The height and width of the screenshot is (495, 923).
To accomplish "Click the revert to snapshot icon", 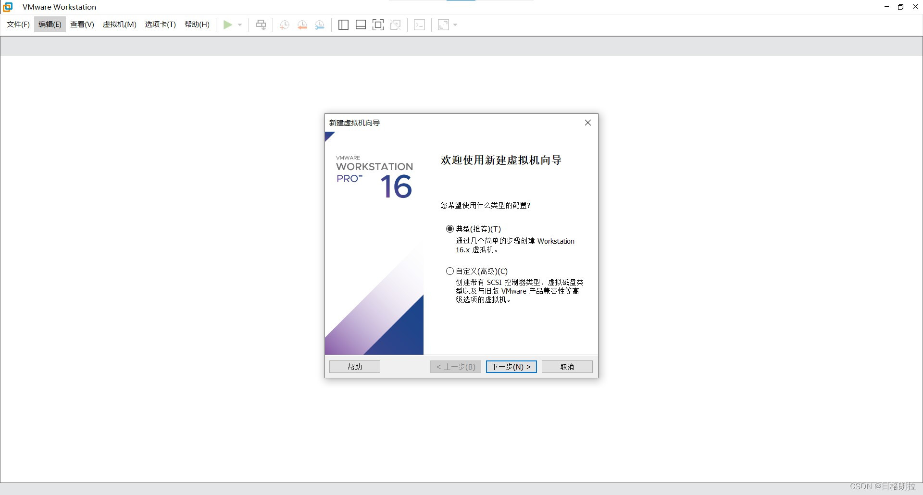I will pos(302,25).
